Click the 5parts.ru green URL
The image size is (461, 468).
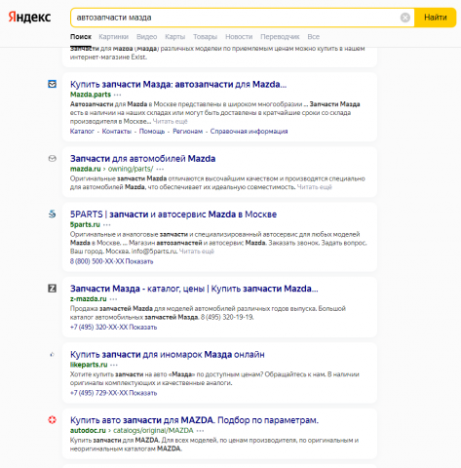pyautogui.click(x=85, y=224)
